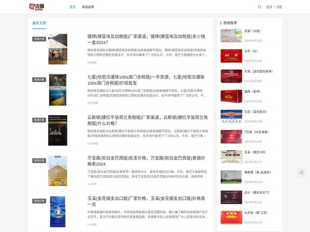Open the 香烟品牌 menu item
The image size is (310, 232).
click(x=88, y=7)
